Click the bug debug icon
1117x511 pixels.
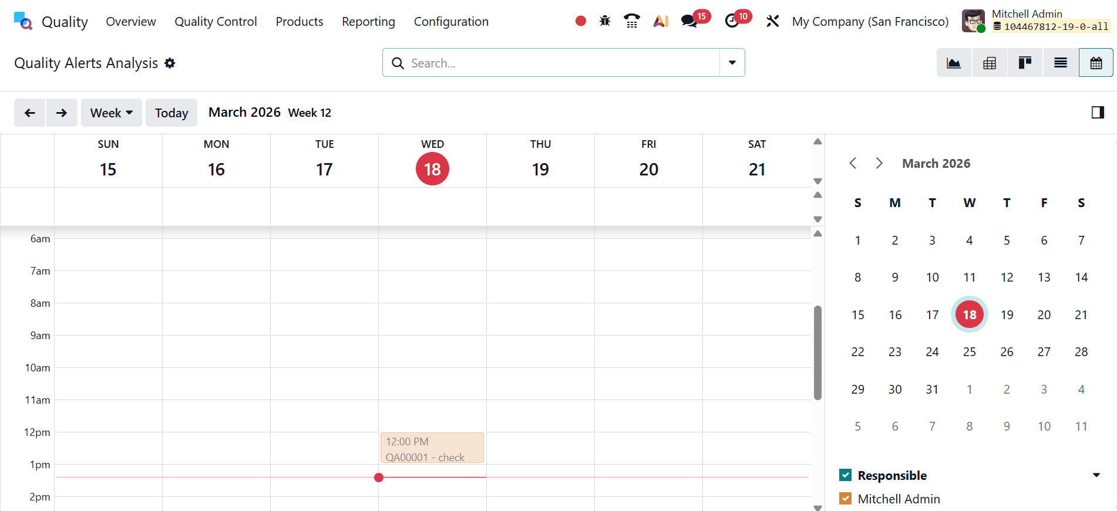tap(605, 22)
